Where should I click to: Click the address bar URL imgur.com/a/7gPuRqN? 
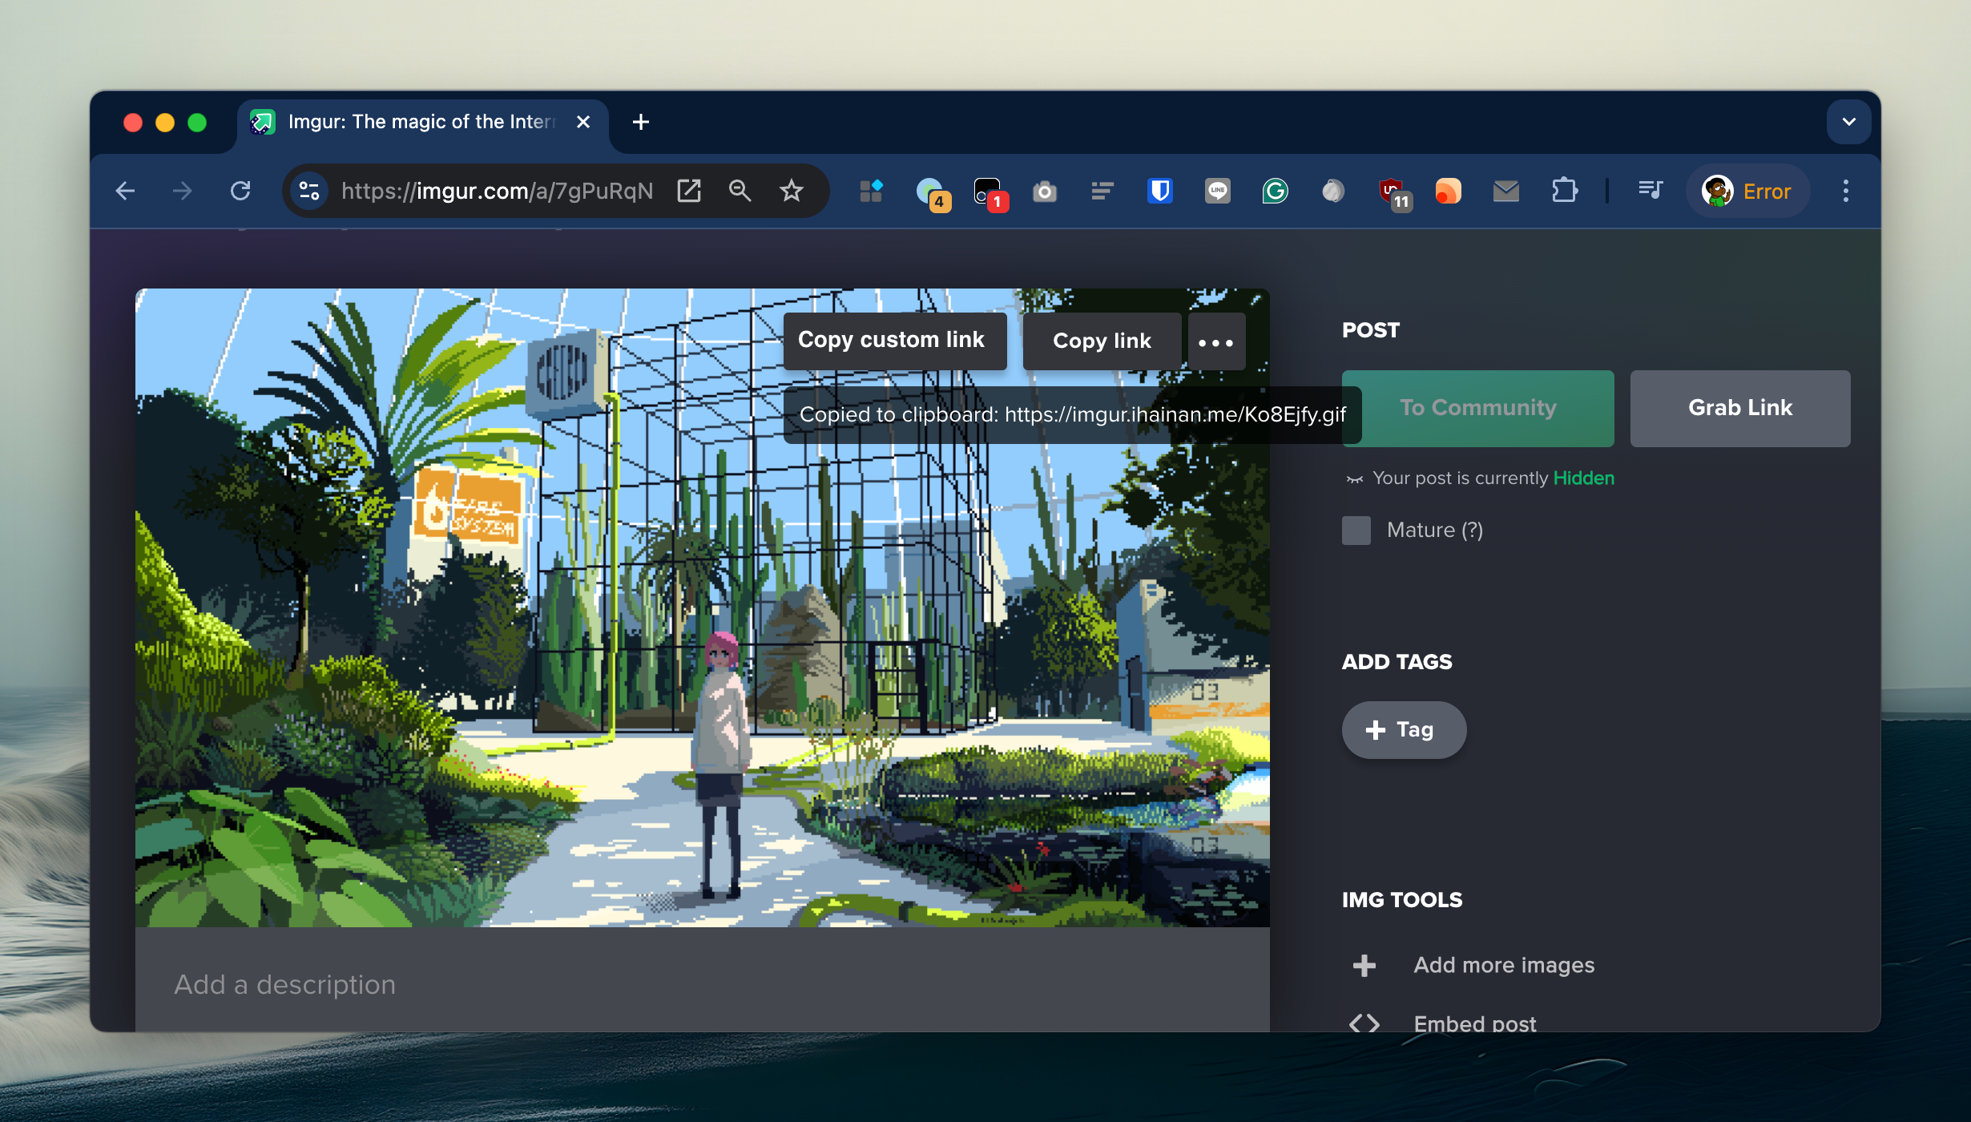(x=497, y=191)
